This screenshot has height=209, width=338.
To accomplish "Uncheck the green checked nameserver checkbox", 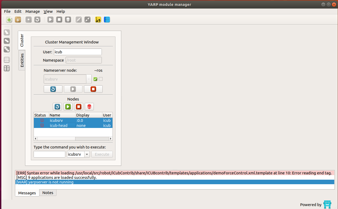I will [x=95, y=79].
